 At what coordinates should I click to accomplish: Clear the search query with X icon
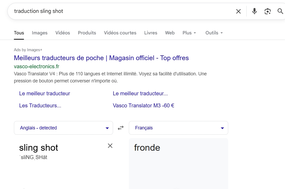tap(238, 11)
